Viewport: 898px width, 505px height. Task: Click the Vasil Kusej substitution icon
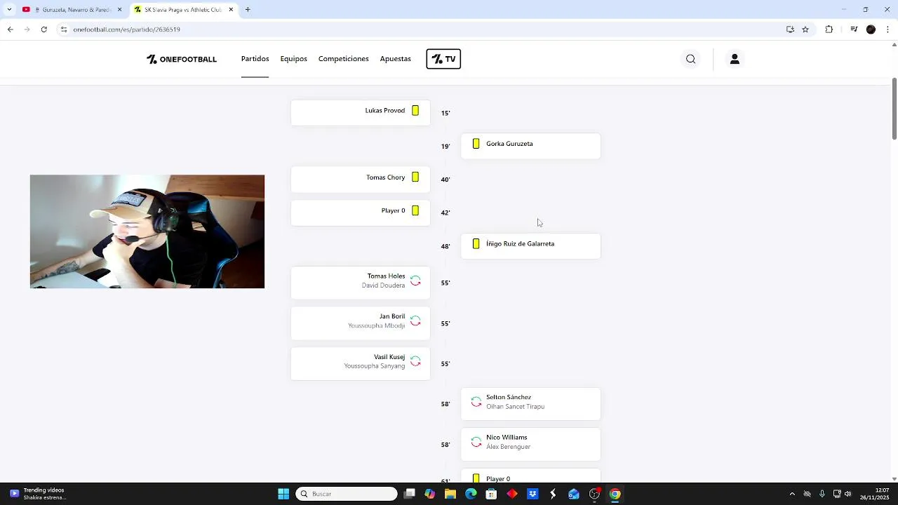(x=415, y=361)
